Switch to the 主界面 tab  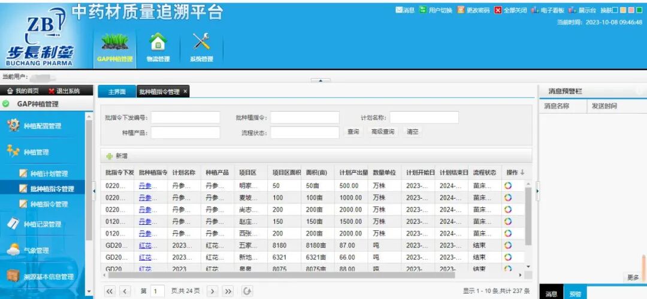coord(117,91)
